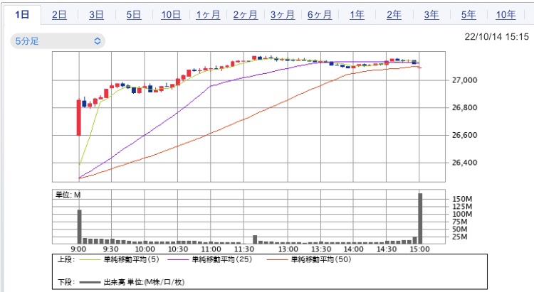Select the 1日 period tab
The width and height of the screenshot is (534, 292).
click(22, 15)
